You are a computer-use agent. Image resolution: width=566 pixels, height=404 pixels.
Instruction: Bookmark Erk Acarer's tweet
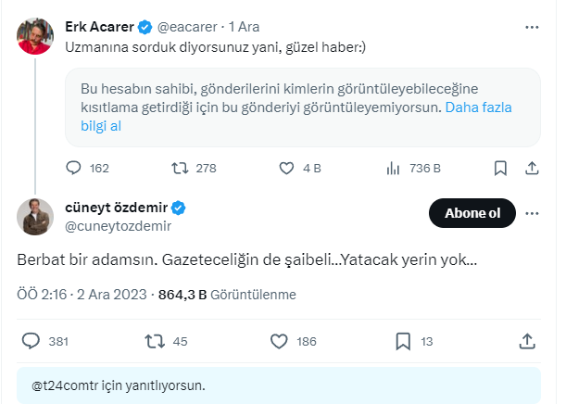pos(500,168)
